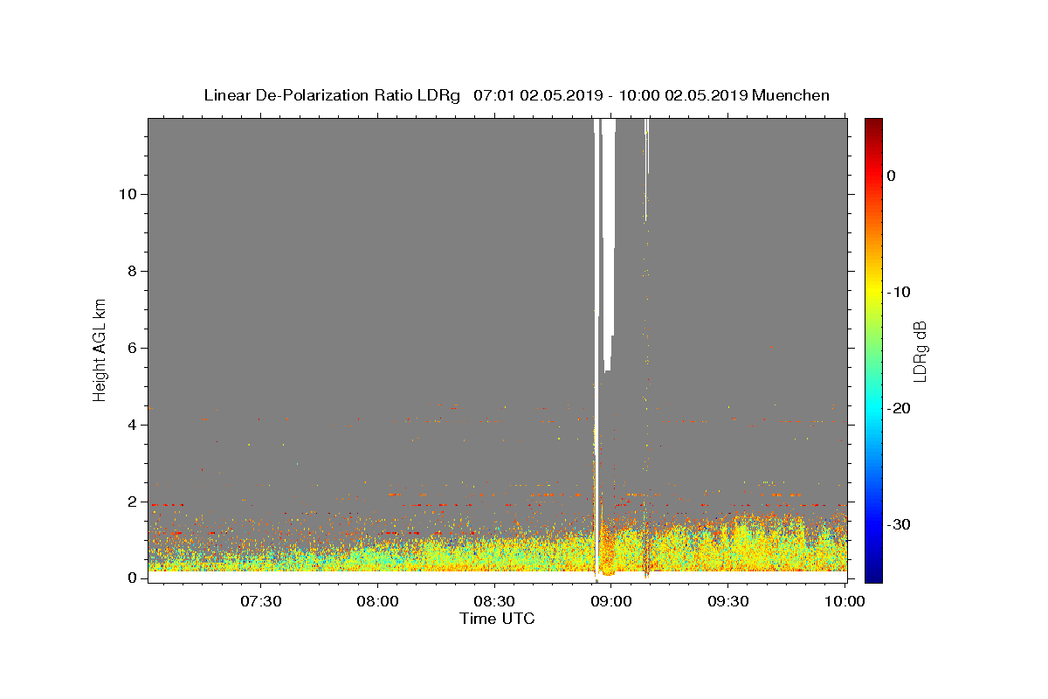
Task: Click the 10:00 time axis tick label
Action: click(845, 602)
